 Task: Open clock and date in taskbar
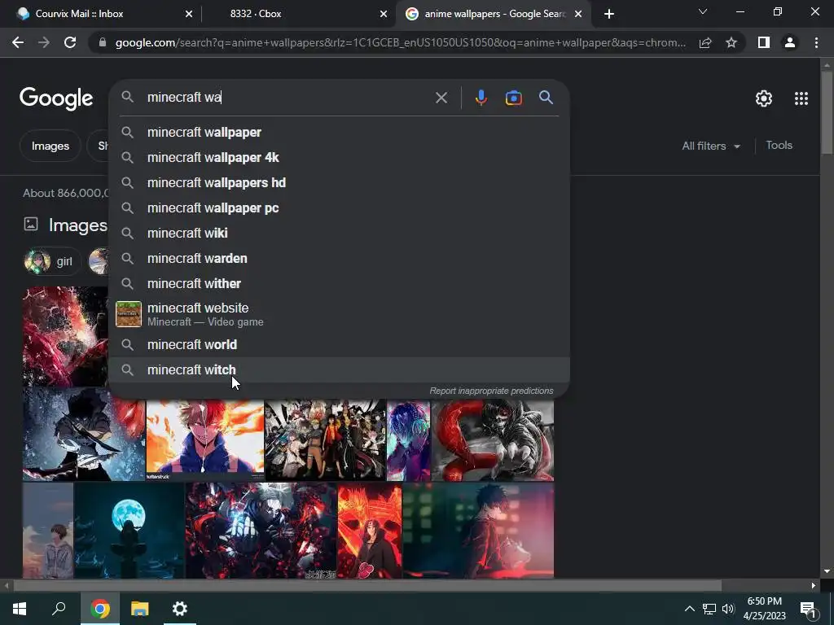click(764, 609)
